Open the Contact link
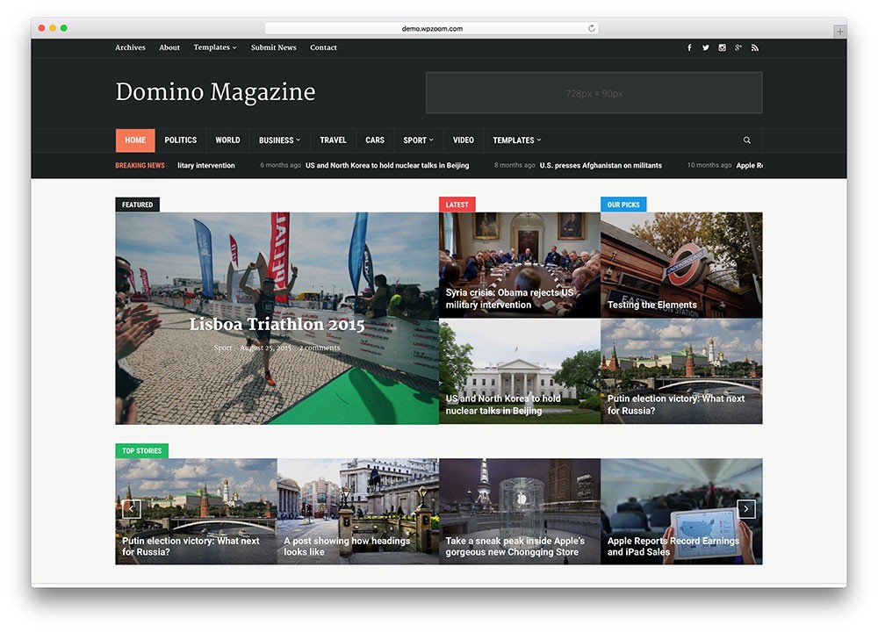The image size is (878, 632). tap(323, 47)
